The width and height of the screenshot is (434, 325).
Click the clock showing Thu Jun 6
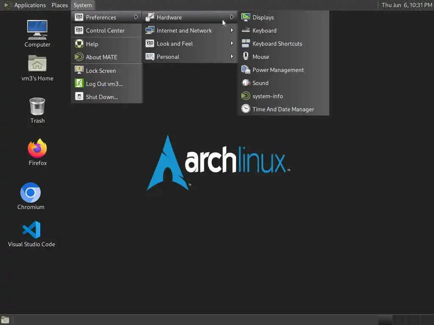point(406,5)
